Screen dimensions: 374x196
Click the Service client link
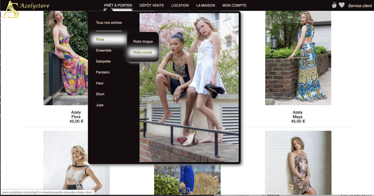tap(360, 6)
